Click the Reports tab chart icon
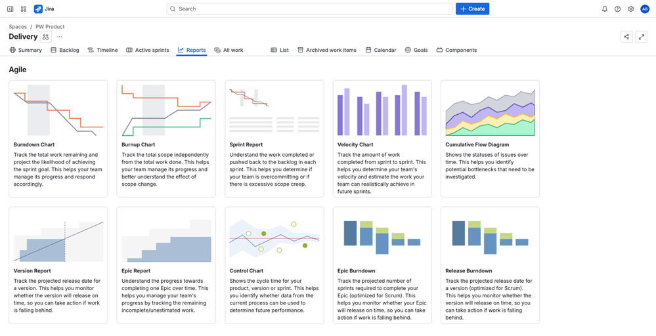Viewport: 656px width, 336px height. (181, 50)
